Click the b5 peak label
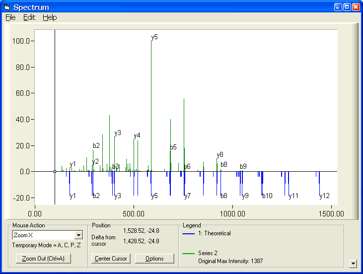The width and height of the screenshot is (363, 274). click(x=173, y=147)
